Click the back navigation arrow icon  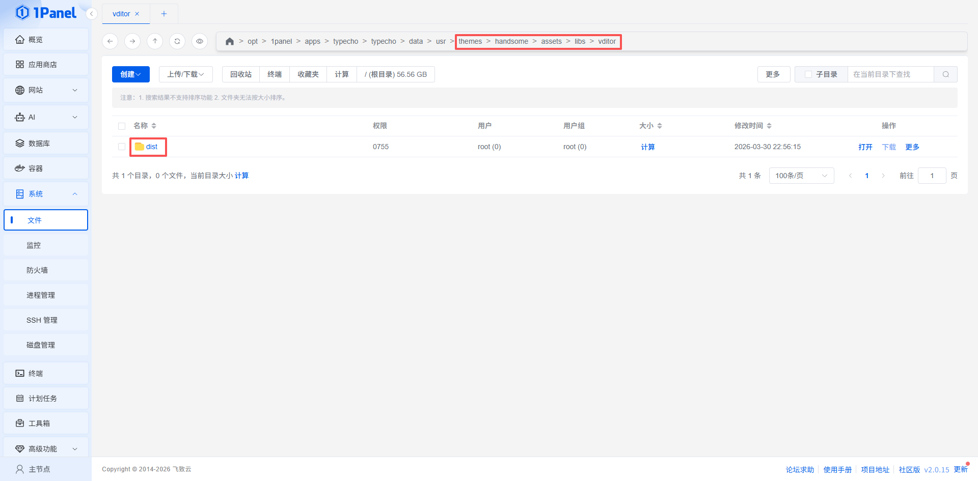110,41
